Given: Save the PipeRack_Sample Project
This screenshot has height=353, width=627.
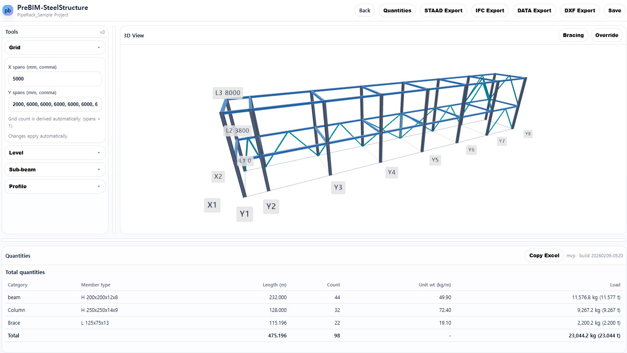Looking at the screenshot, I should tap(615, 10).
